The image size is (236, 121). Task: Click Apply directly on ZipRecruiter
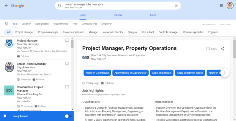(x=130, y=73)
